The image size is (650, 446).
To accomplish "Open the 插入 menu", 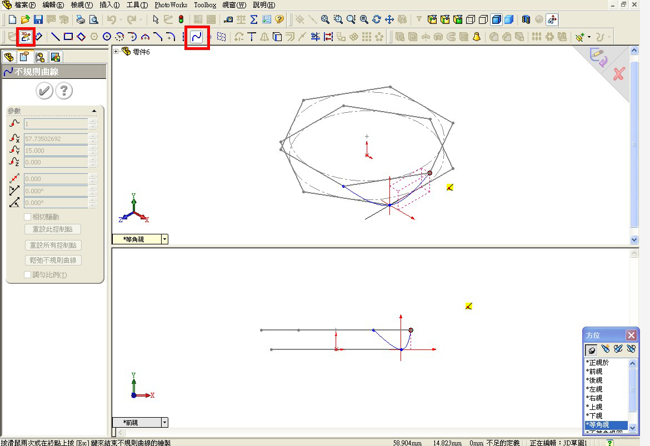I will 109,5.
